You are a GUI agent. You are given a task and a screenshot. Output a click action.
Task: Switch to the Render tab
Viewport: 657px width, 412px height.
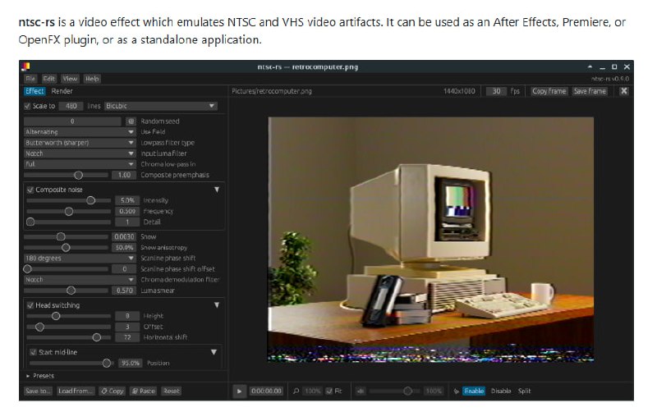(x=62, y=91)
